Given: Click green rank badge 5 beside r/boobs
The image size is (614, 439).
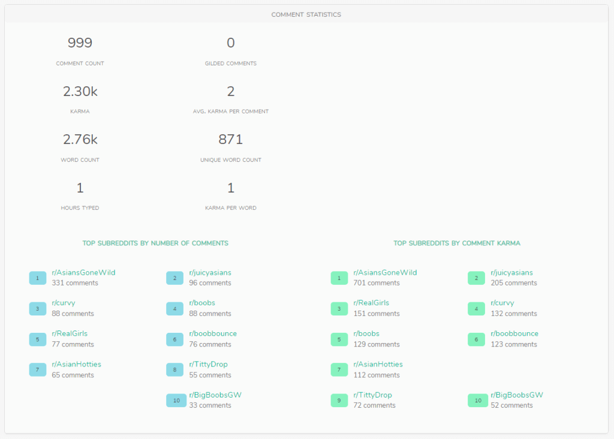Looking at the screenshot, I should coord(339,339).
